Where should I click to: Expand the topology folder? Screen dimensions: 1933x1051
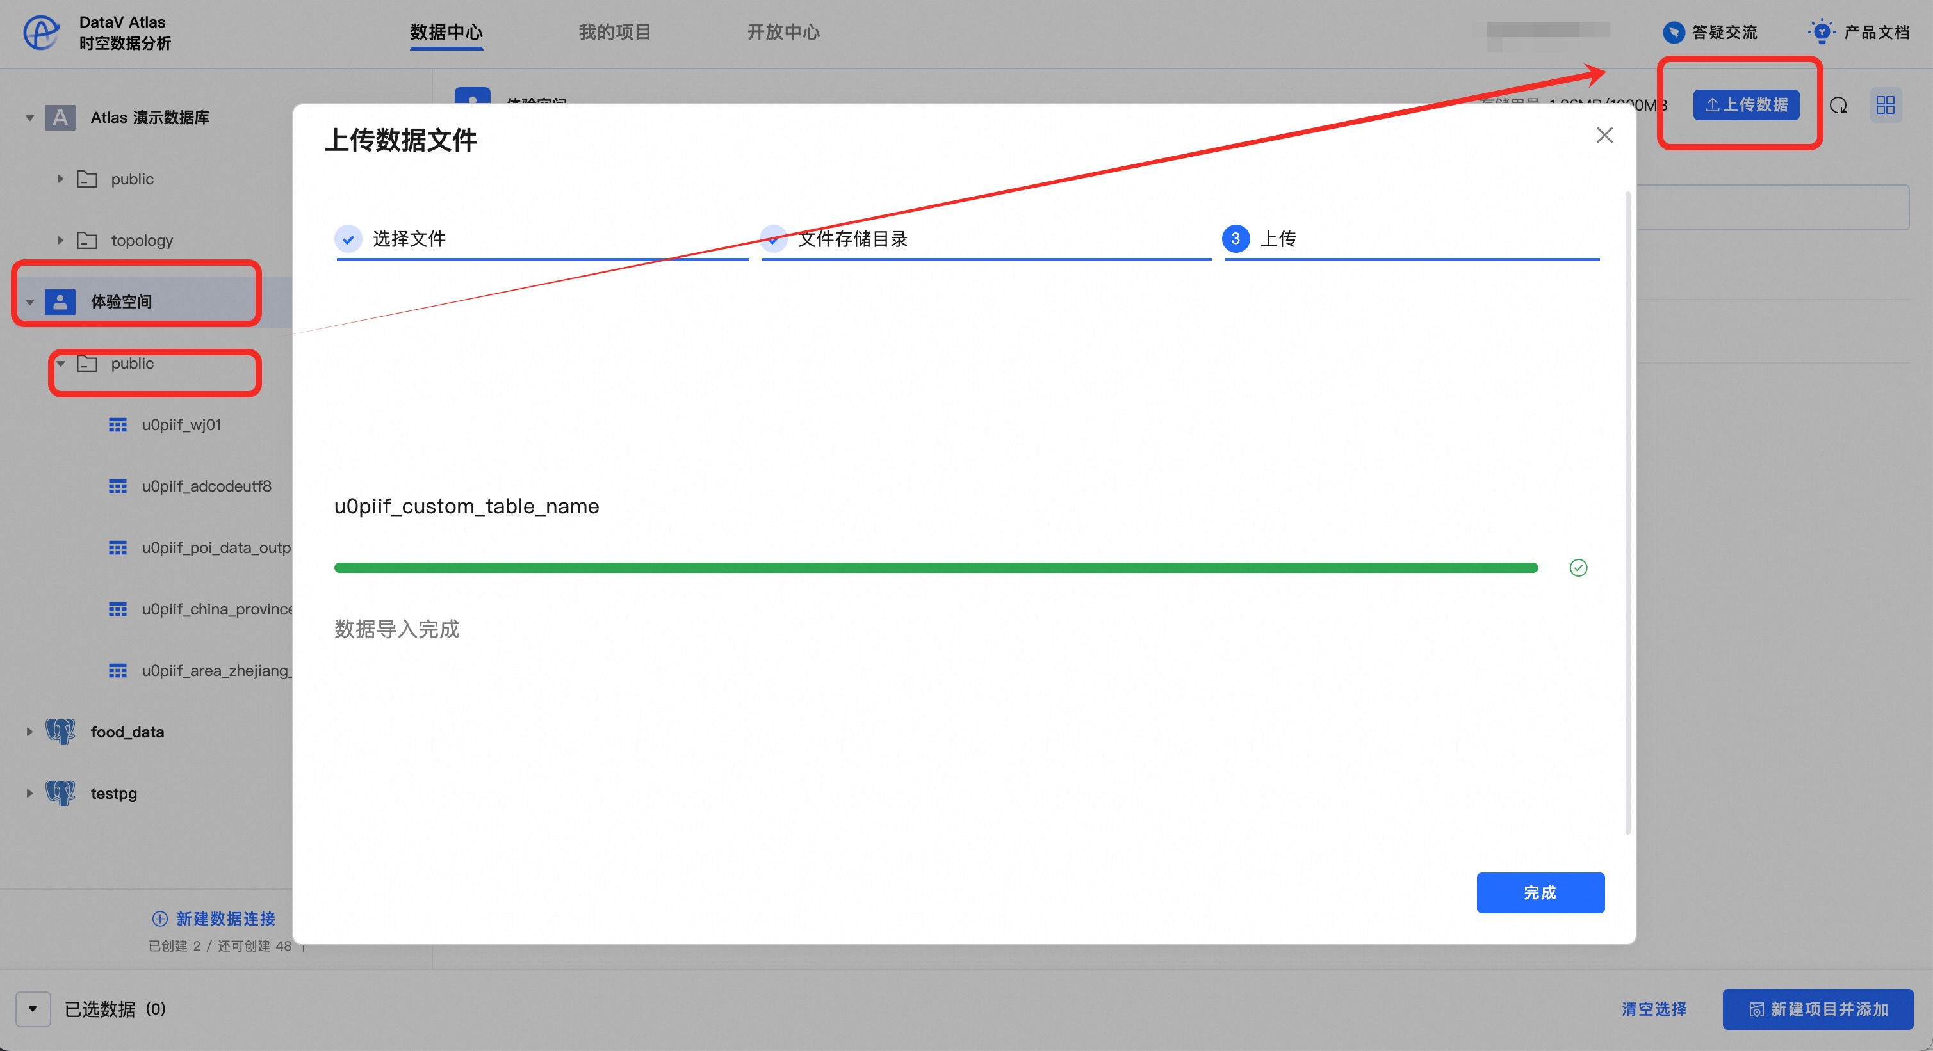click(x=60, y=241)
